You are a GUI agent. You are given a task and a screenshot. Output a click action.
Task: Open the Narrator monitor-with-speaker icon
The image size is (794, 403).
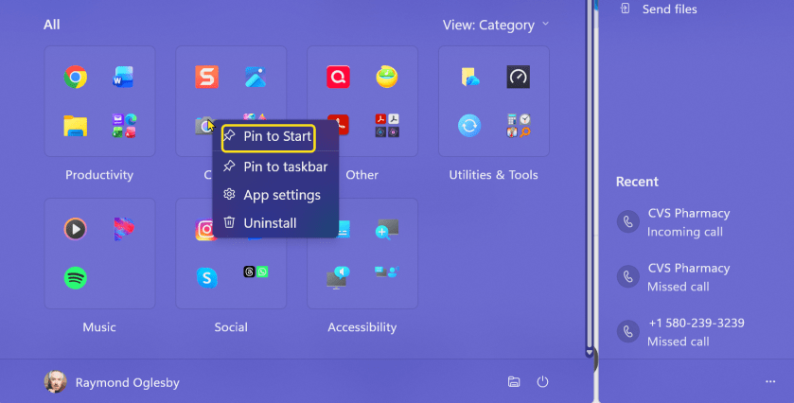pyautogui.click(x=338, y=277)
